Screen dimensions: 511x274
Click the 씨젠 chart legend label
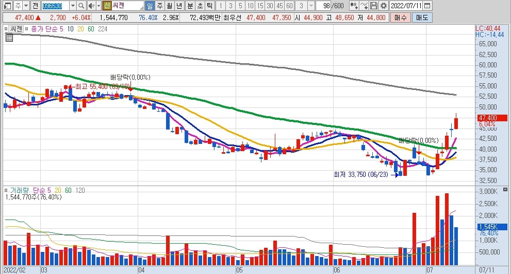point(17,29)
